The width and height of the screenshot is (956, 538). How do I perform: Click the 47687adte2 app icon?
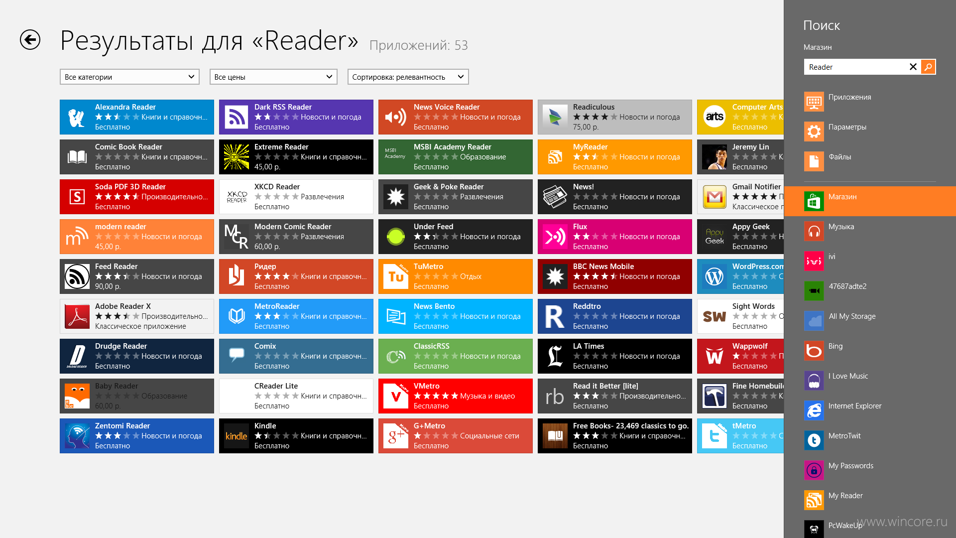(814, 291)
